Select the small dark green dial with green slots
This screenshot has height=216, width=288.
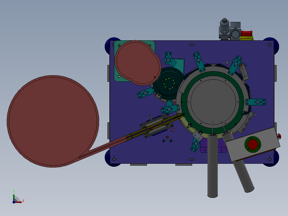169,84
